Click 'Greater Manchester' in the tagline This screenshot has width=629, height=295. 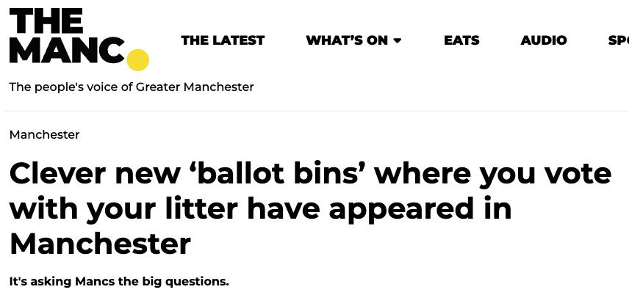(195, 87)
